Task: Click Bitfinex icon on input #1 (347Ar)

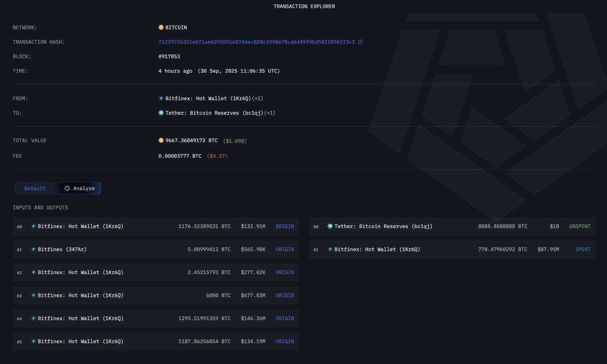Action: [x=33, y=249]
